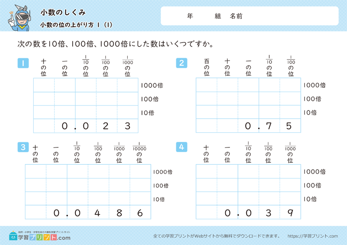
Task: Click 10倍 row label of problem 1
Action: pyautogui.click(x=148, y=113)
